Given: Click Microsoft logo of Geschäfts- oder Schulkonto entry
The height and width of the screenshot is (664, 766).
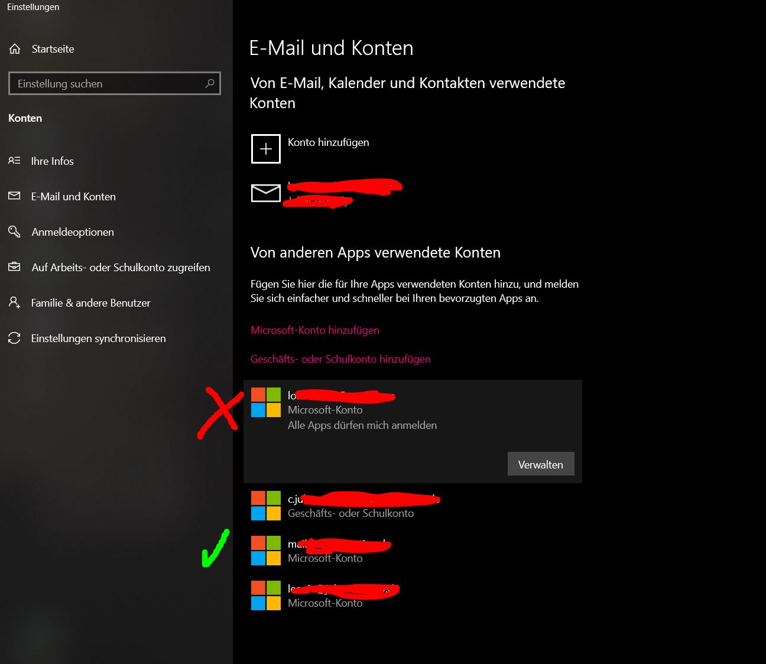Looking at the screenshot, I should tap(266, 506).
